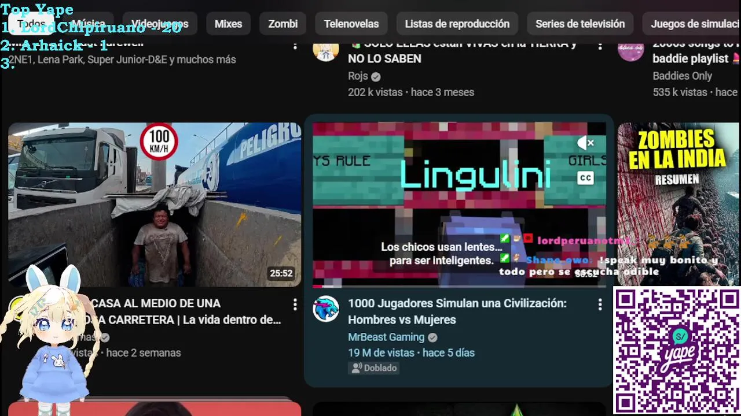
Task: Select the Series de televisión chip
Action: (580, 24)
